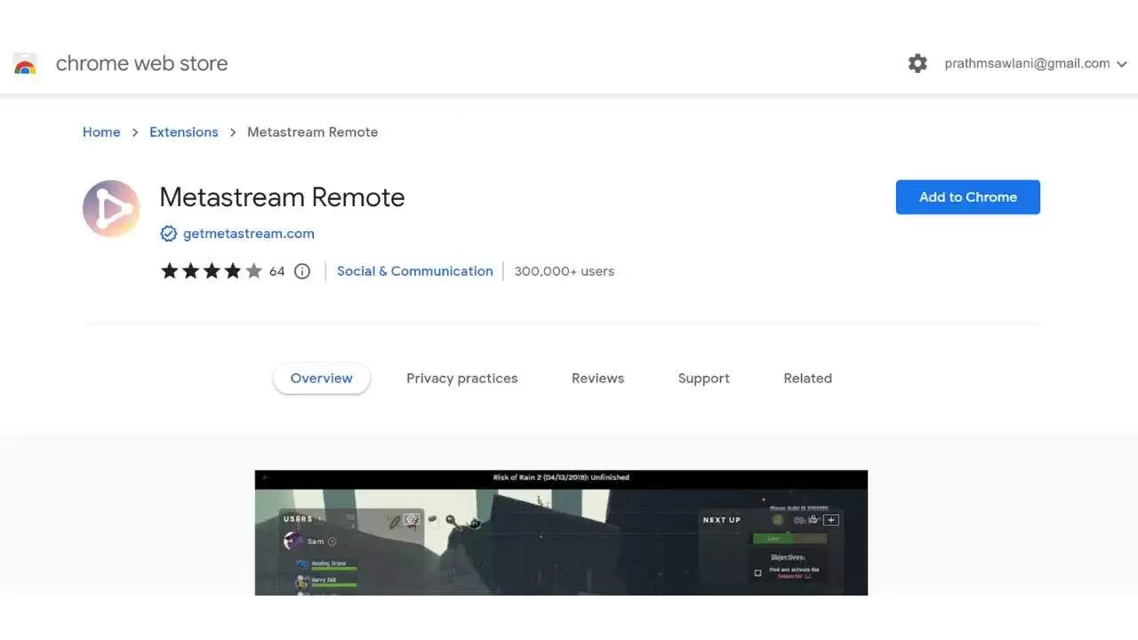This screenshot has height=640, width=1138.
Task: Click the 64 ratings count
Action: click(x=276, y=271)
